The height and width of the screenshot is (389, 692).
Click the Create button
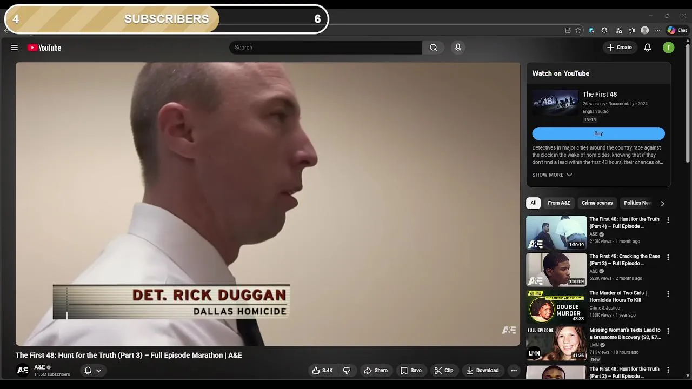(619, 48)
